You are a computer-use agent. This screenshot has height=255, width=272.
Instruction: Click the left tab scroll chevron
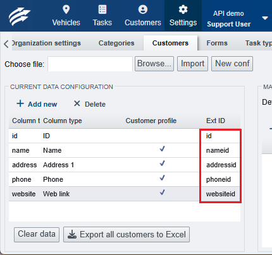[x=6, y=44]
